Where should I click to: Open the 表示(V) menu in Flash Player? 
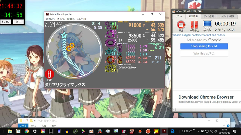coord(61,19)
